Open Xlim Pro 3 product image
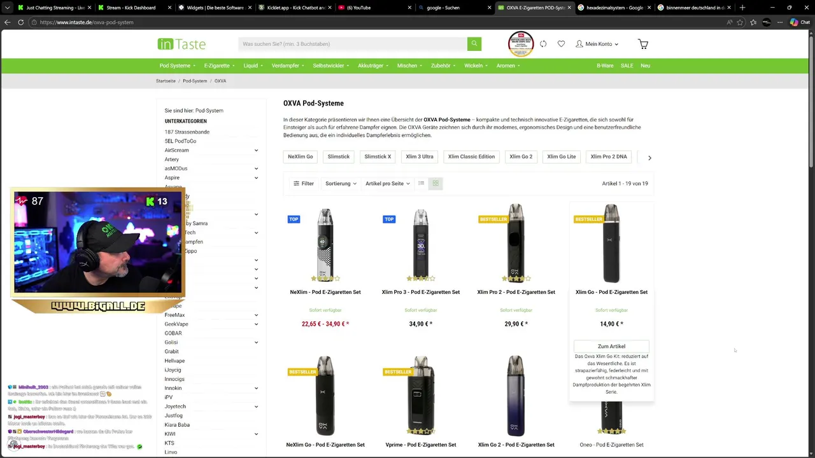This screenshot has width=815, height=458. click(x=421, y=245)
